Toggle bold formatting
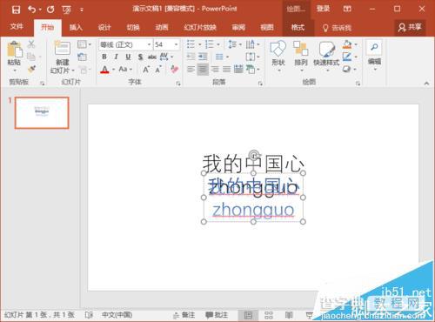This screenshot has width=435, height=322. (x=104, y=57)
